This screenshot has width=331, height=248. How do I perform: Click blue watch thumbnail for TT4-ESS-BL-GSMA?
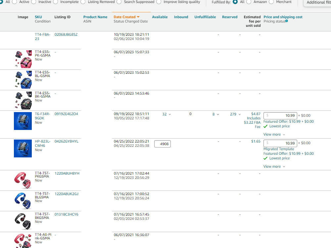(x=23, y=79)
